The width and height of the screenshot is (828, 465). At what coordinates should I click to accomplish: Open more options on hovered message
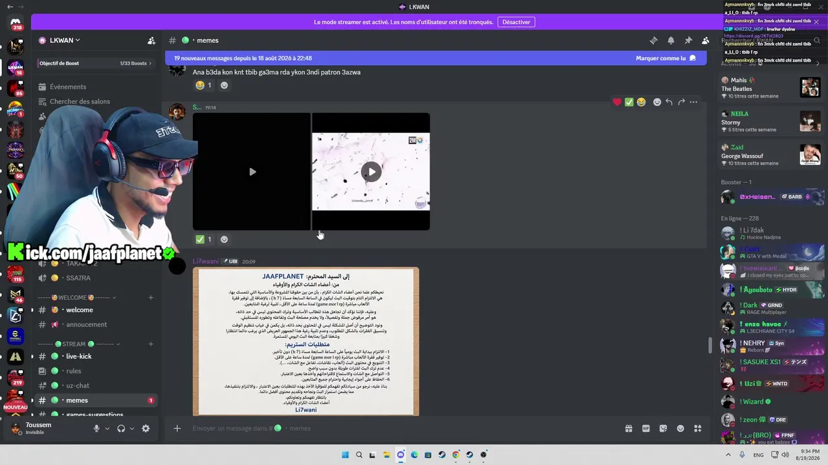click(x=693, y=102)
